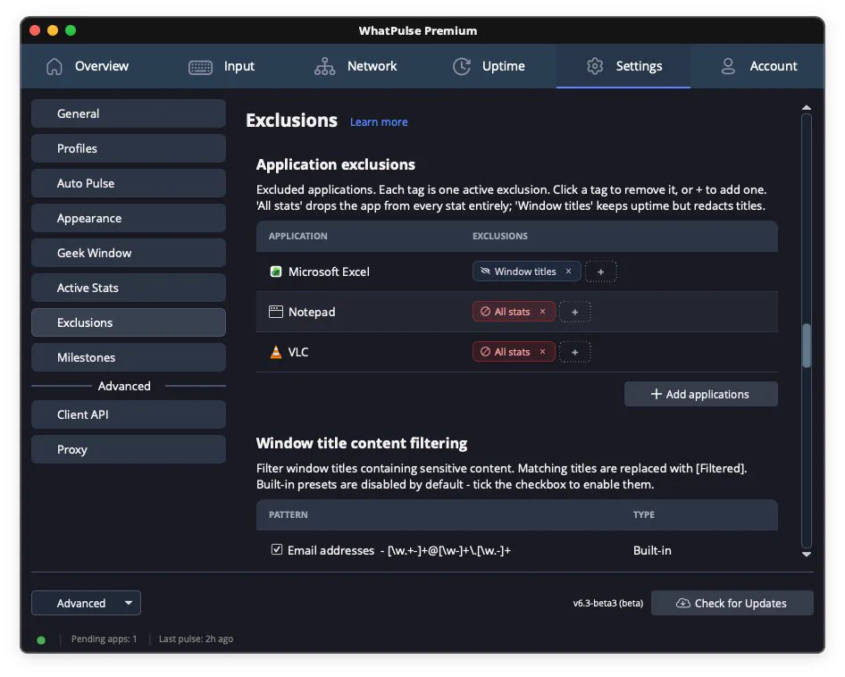
Task: Click the Microsoft Excel application name
Action: tap(329, 272)
